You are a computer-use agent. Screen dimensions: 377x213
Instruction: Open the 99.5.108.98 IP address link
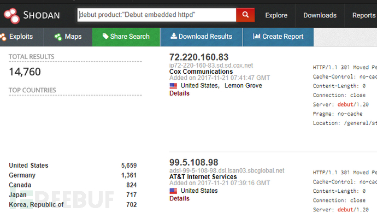[x=194, y=162]
